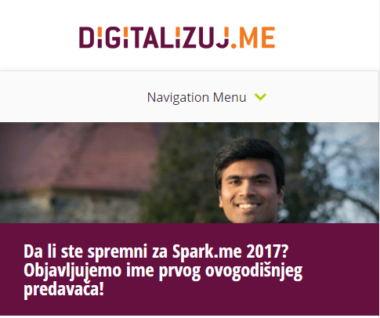
Task: Open the Spark.me 2017 headline article
Action: tap(163, 270)
